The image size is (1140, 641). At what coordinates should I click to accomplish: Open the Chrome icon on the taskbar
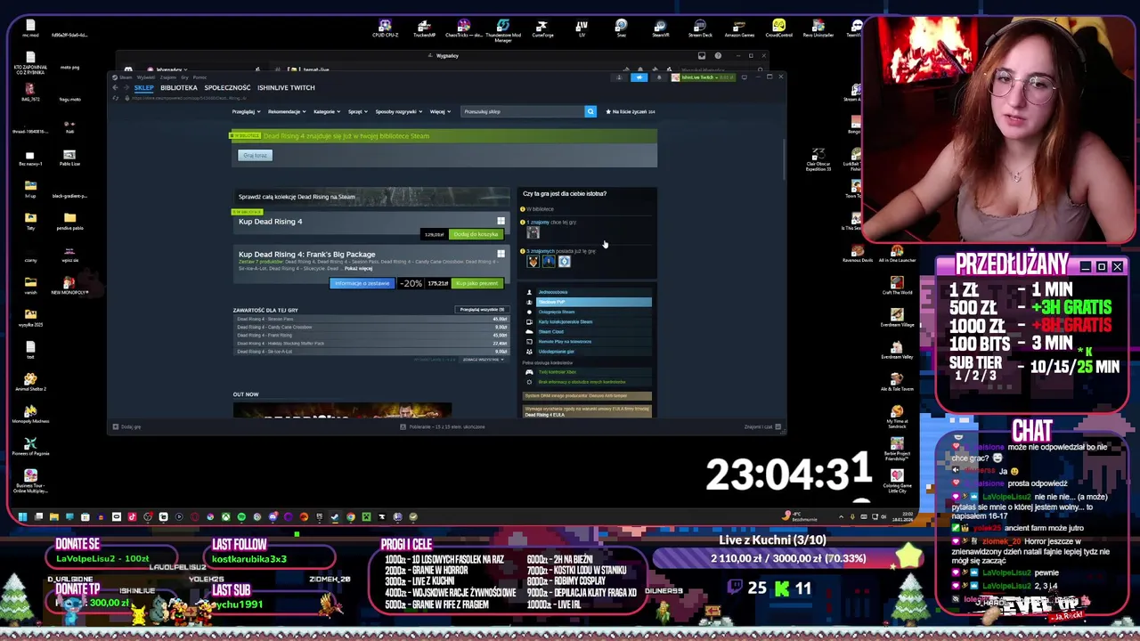350,516
